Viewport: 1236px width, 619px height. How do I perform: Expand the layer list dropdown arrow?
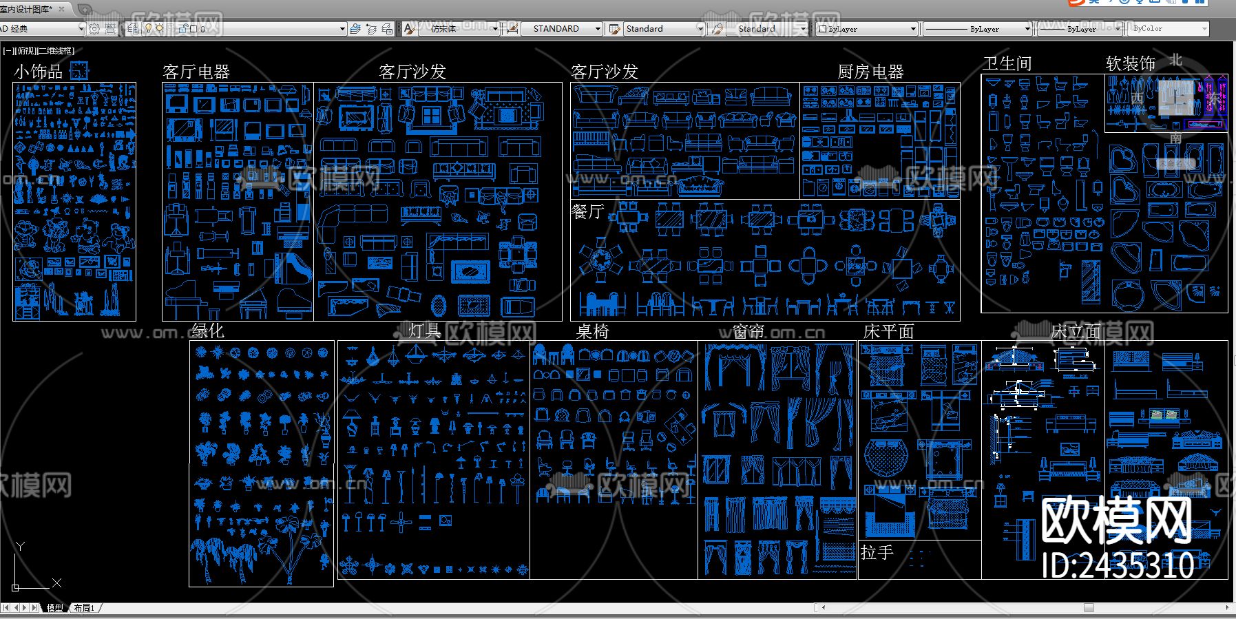(x=342, y=29)
